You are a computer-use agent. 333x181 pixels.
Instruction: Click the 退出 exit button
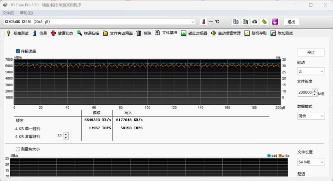point(291,22)
